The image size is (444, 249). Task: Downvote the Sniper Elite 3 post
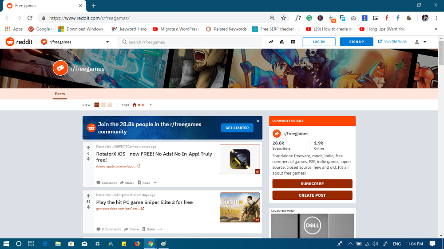pyautogui.click(x=88, y=207)
